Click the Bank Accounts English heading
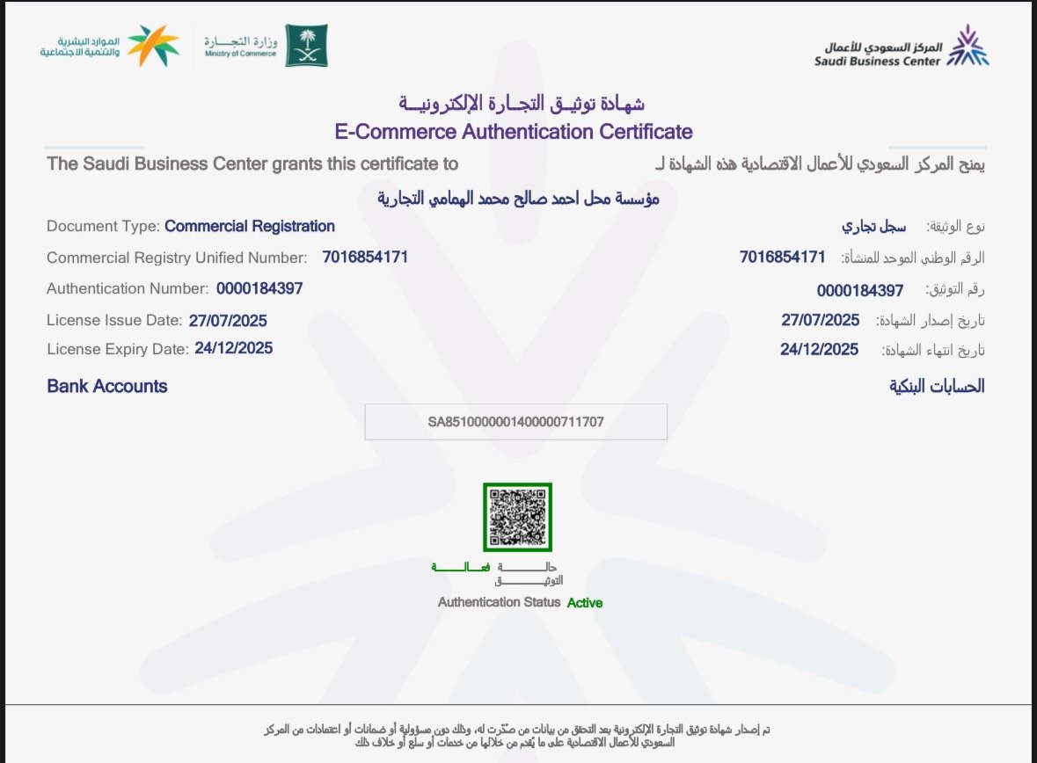The width and height of the screenshot is (1037, 763). [x=107, y=386]
